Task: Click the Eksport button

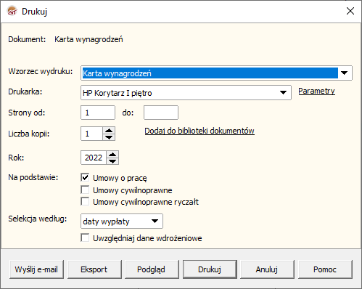Action: pyautogui.click(x=94, y=269)
